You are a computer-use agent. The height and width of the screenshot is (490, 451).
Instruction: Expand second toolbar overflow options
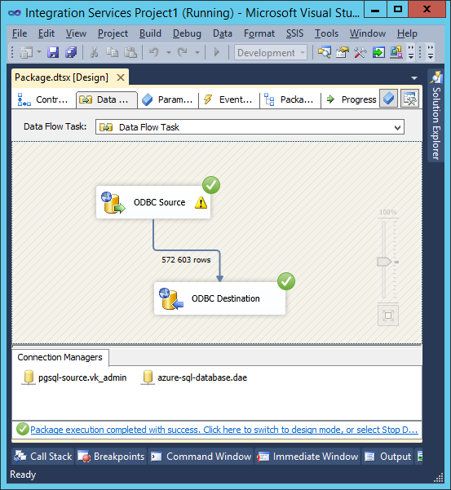431,52
